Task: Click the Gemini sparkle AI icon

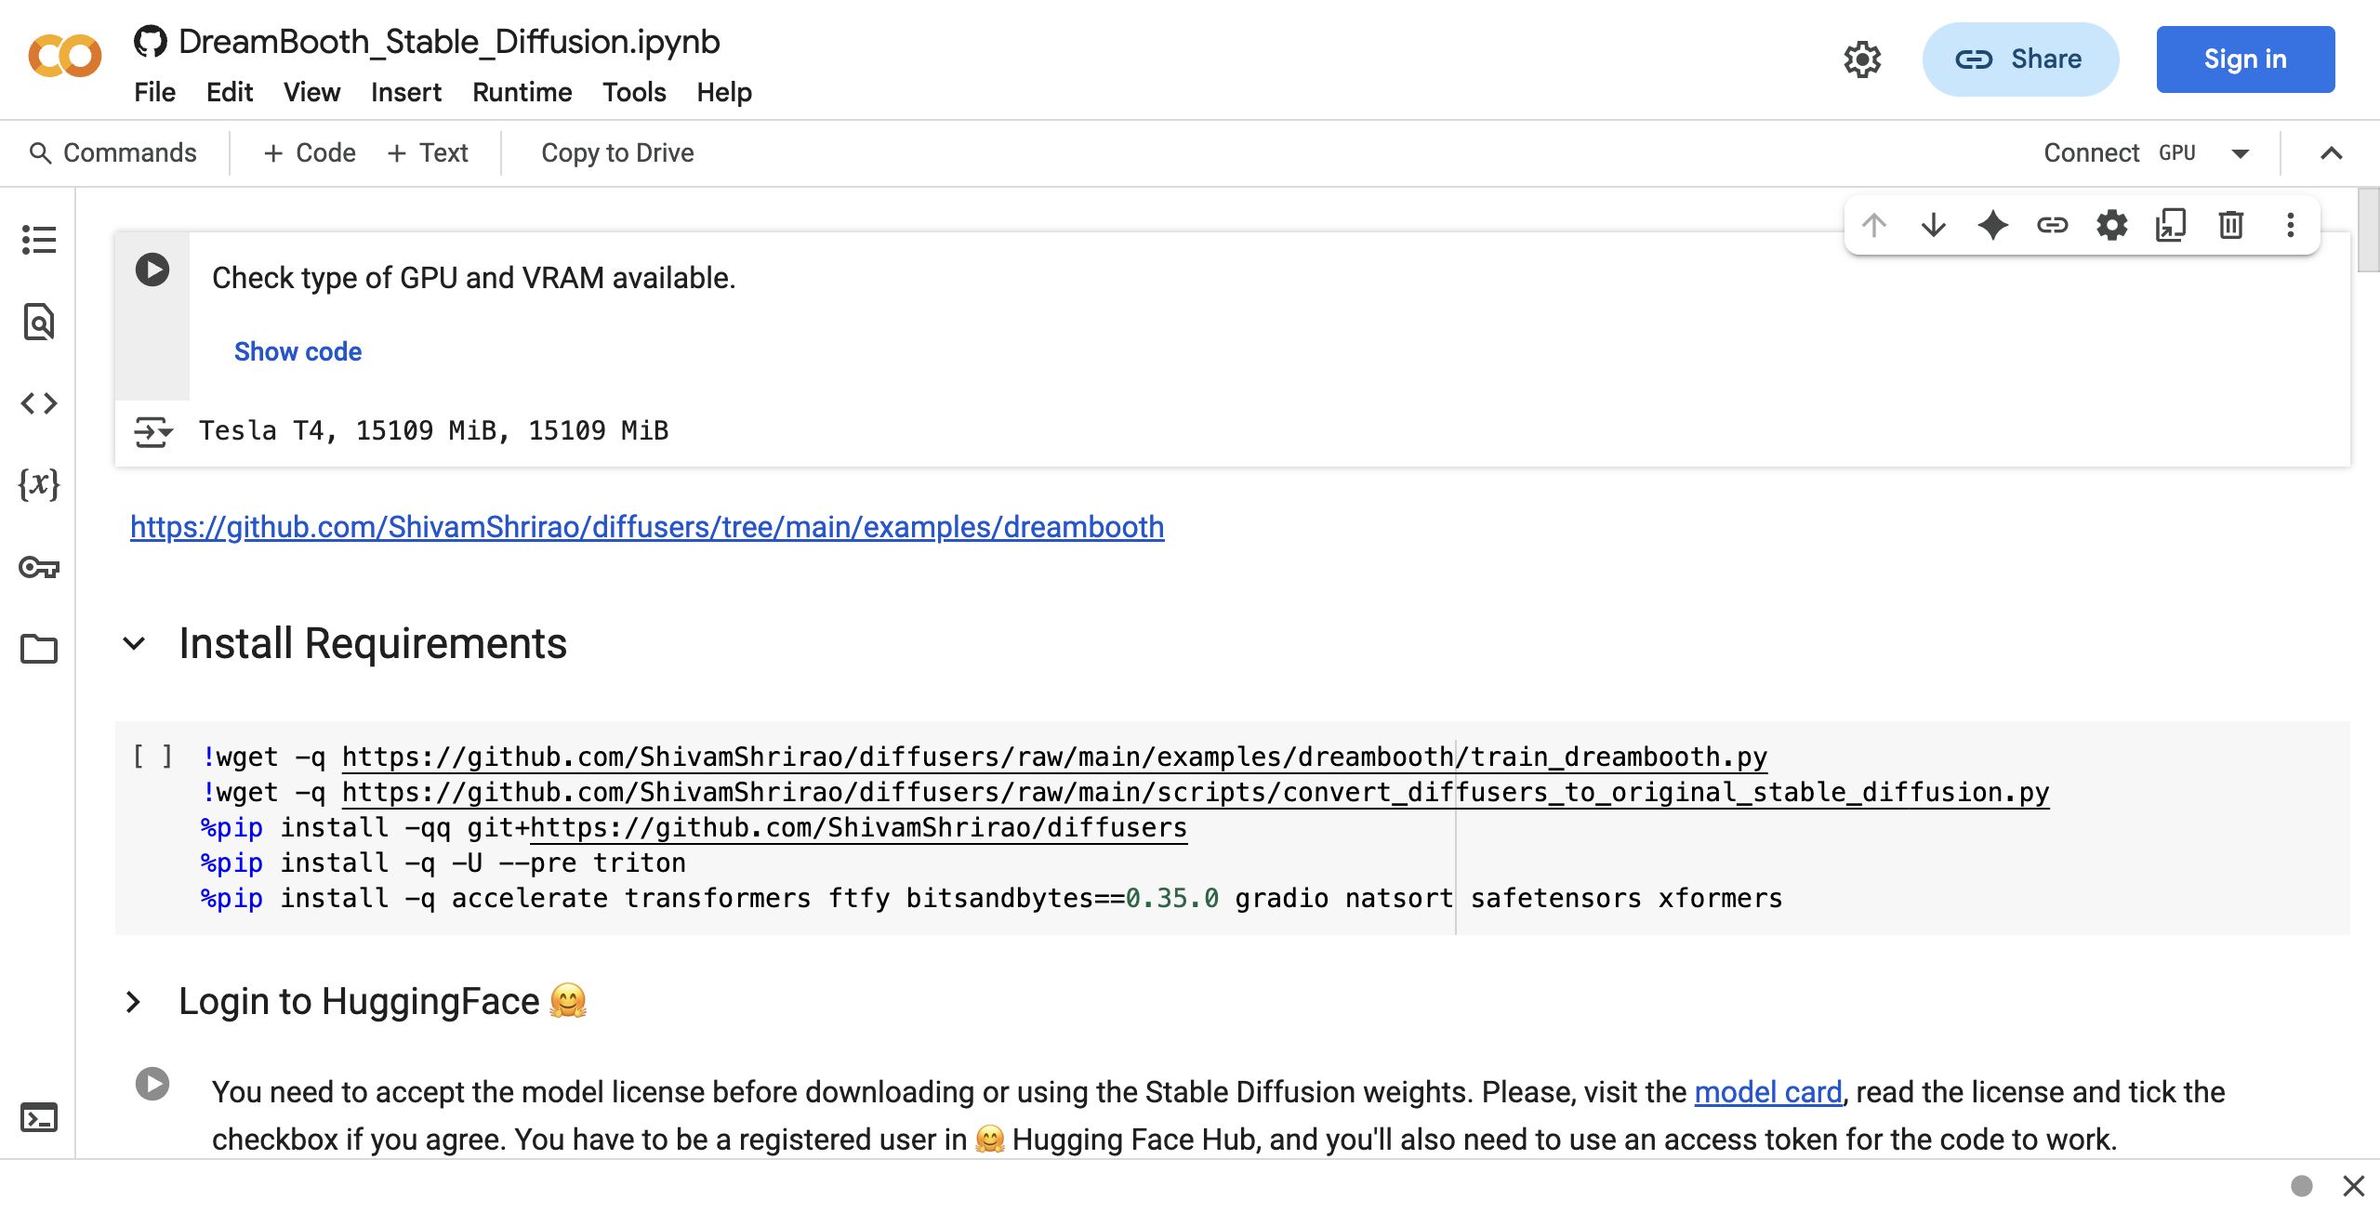Action: coord(1993,225)
